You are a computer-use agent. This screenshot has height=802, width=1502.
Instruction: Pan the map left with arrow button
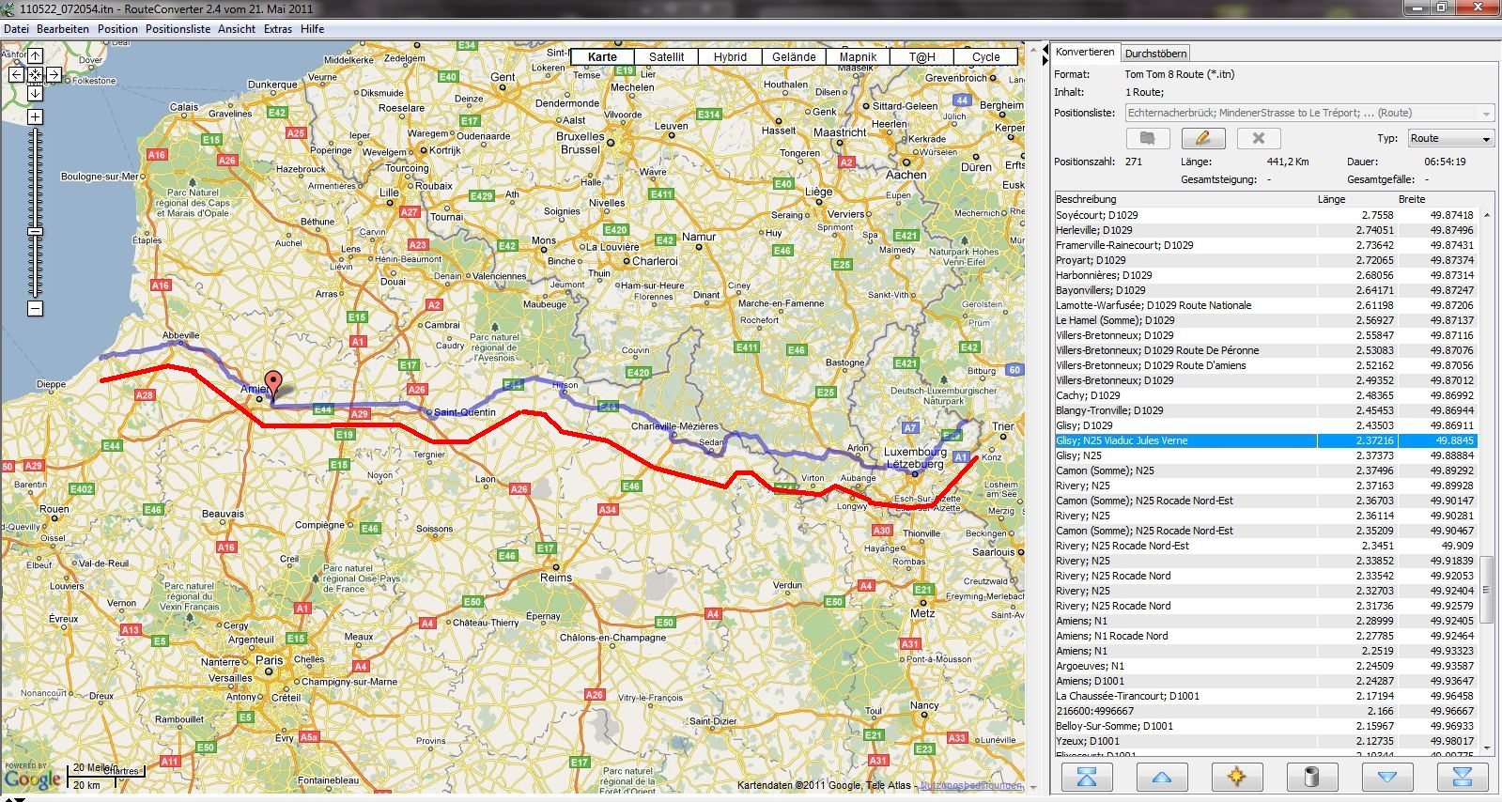coord(16,74)
